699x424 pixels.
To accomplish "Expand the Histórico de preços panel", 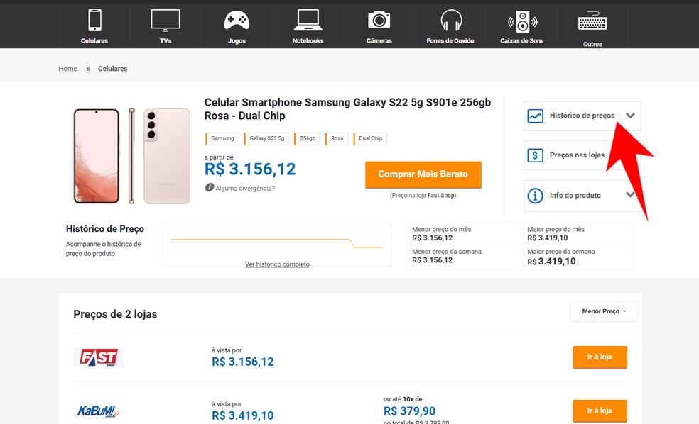I will pos(630,116).
